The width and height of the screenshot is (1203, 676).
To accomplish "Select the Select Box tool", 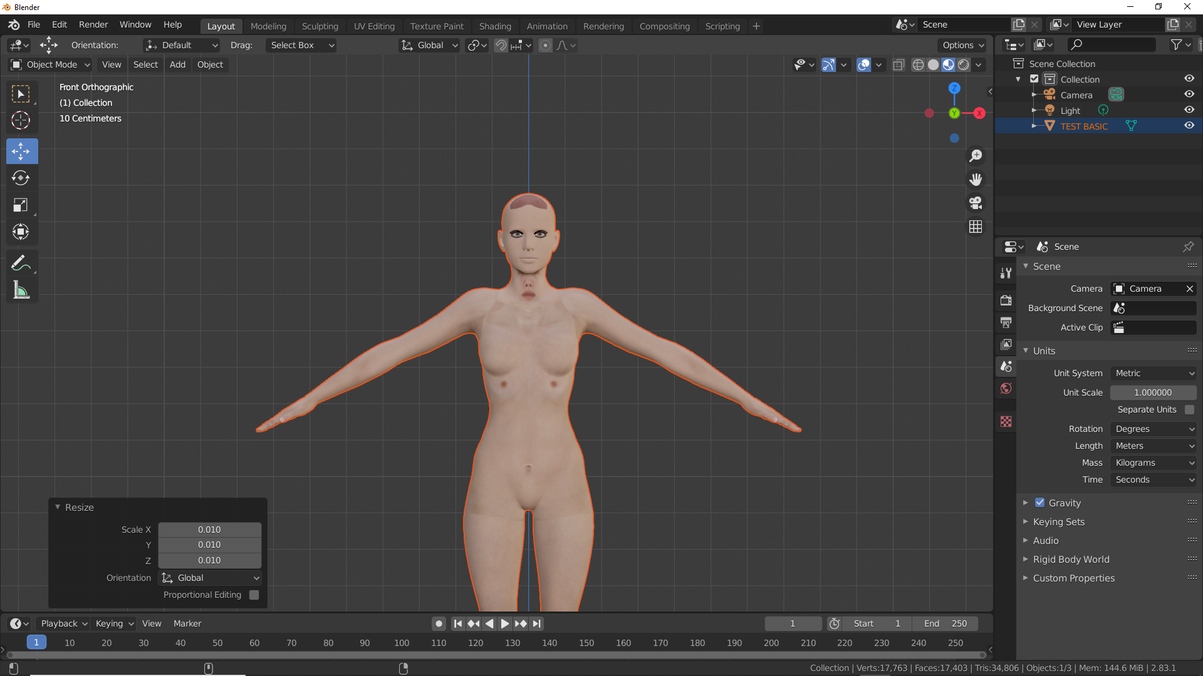I will click(21, 94).
